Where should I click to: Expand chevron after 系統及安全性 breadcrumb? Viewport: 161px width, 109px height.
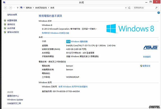click(49, 8)
